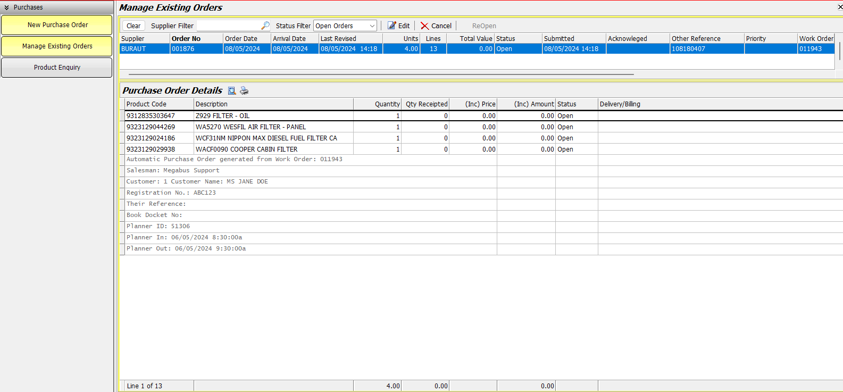Click the Automatic Purchase Order generated note line
Viewport: 843px width, 392px height.
click(311, 160)
